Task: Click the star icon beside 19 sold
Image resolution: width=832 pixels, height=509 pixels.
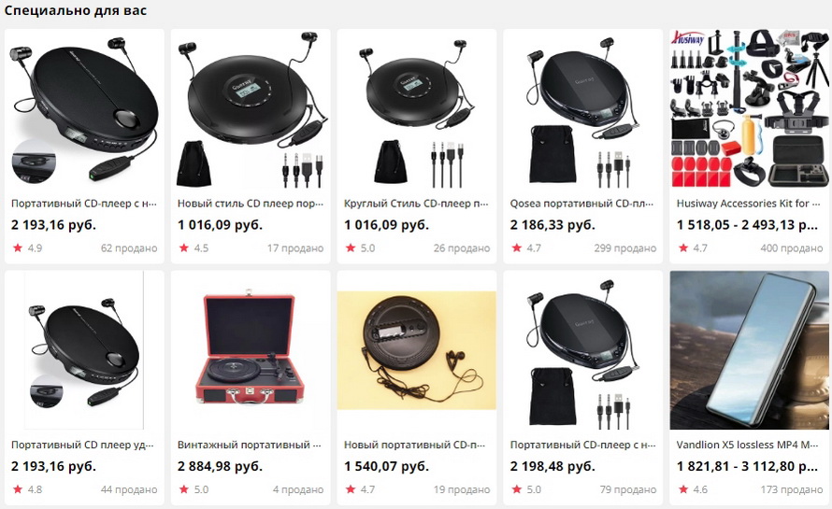Action: click(x=351, y=488)
